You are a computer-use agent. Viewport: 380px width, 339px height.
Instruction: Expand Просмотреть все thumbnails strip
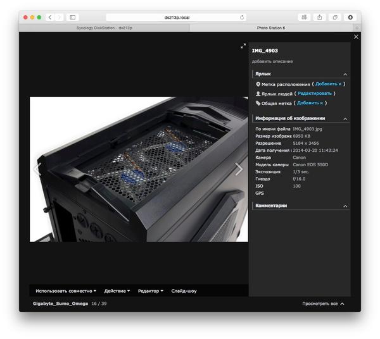pyautogui.click(x=323, y=304)
